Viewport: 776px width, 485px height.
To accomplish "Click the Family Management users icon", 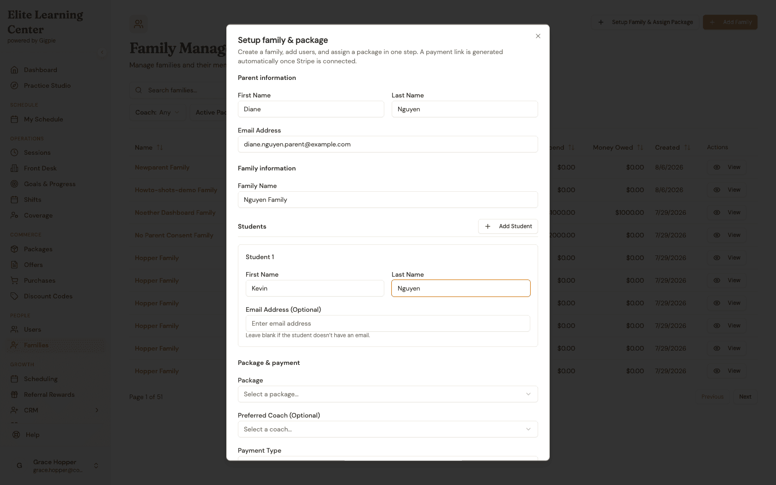I will coord(139,24).
